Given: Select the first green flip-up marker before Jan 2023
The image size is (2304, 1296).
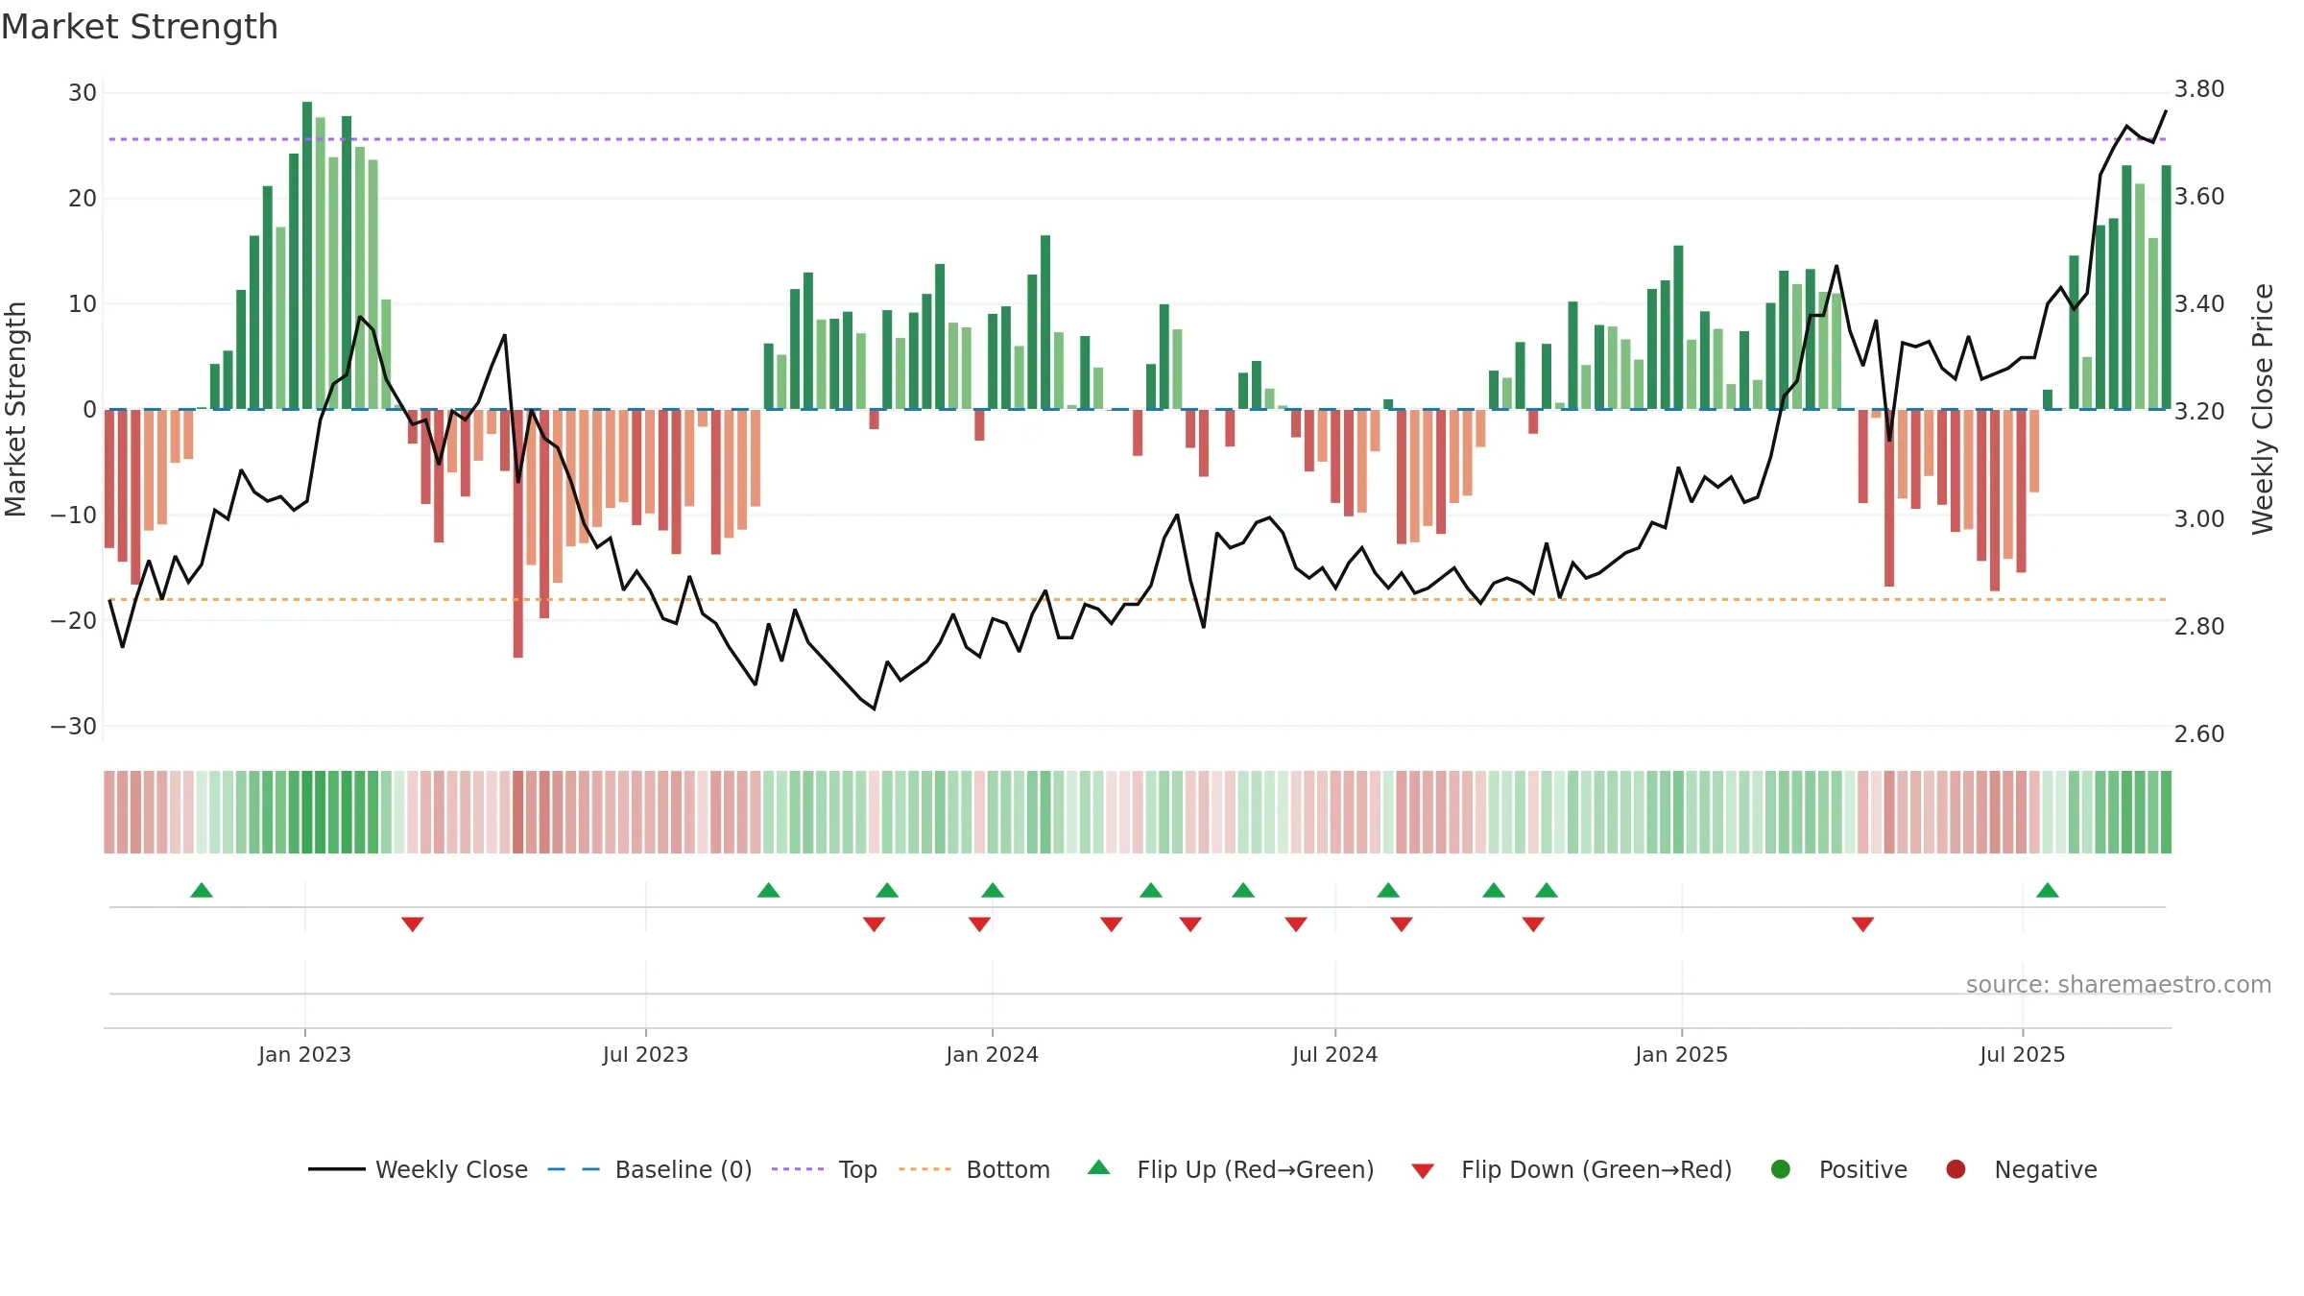Looking at the screenshot, I should (202, 890).
